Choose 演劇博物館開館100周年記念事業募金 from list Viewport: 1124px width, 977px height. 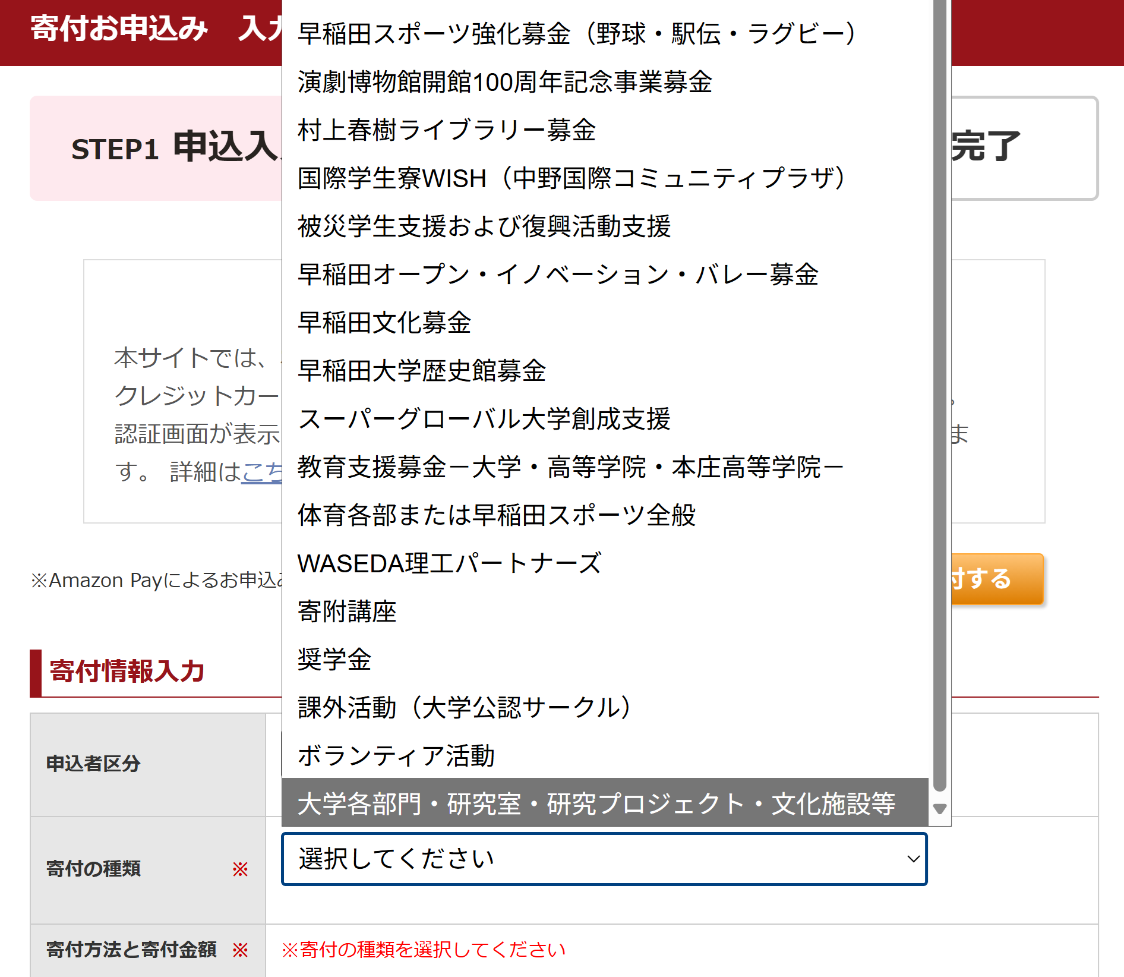605,81
